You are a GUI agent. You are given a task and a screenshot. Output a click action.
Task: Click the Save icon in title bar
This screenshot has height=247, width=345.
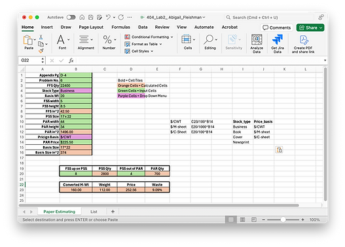[x=90, y=17]
